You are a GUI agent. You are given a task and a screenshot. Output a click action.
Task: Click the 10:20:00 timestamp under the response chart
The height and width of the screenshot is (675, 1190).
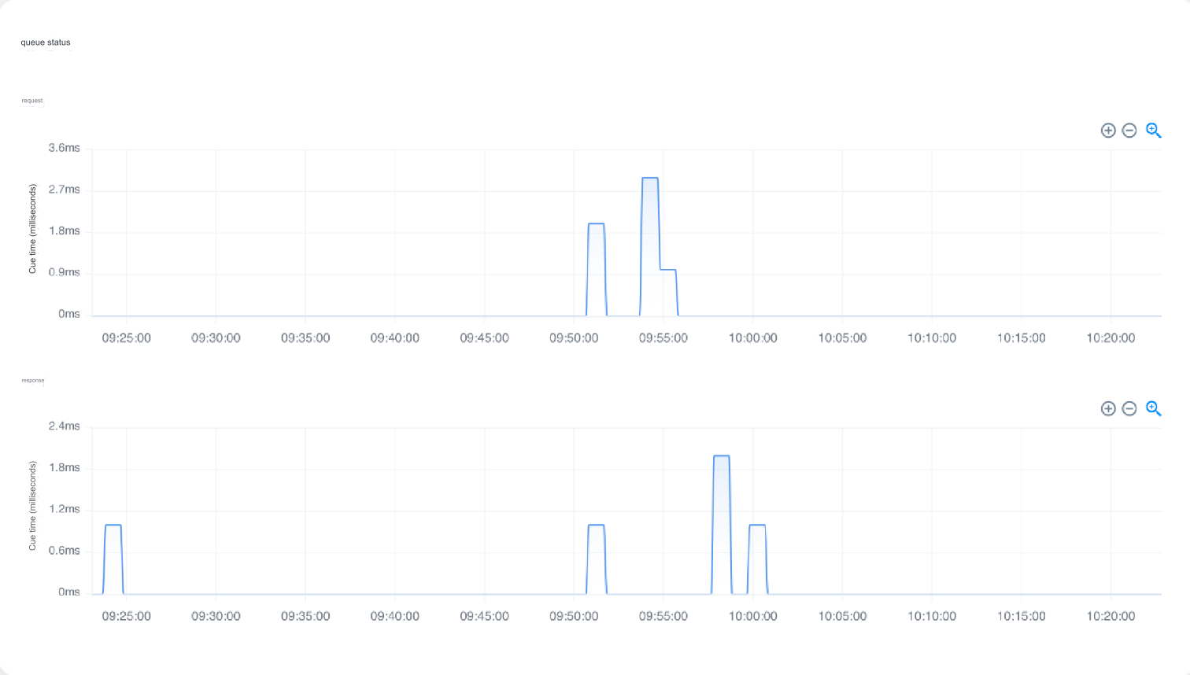click(1111, 616)
